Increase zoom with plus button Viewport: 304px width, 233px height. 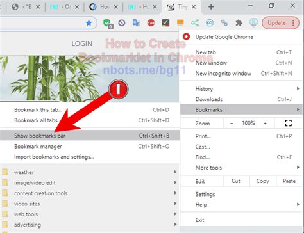[x=265, y=123]
